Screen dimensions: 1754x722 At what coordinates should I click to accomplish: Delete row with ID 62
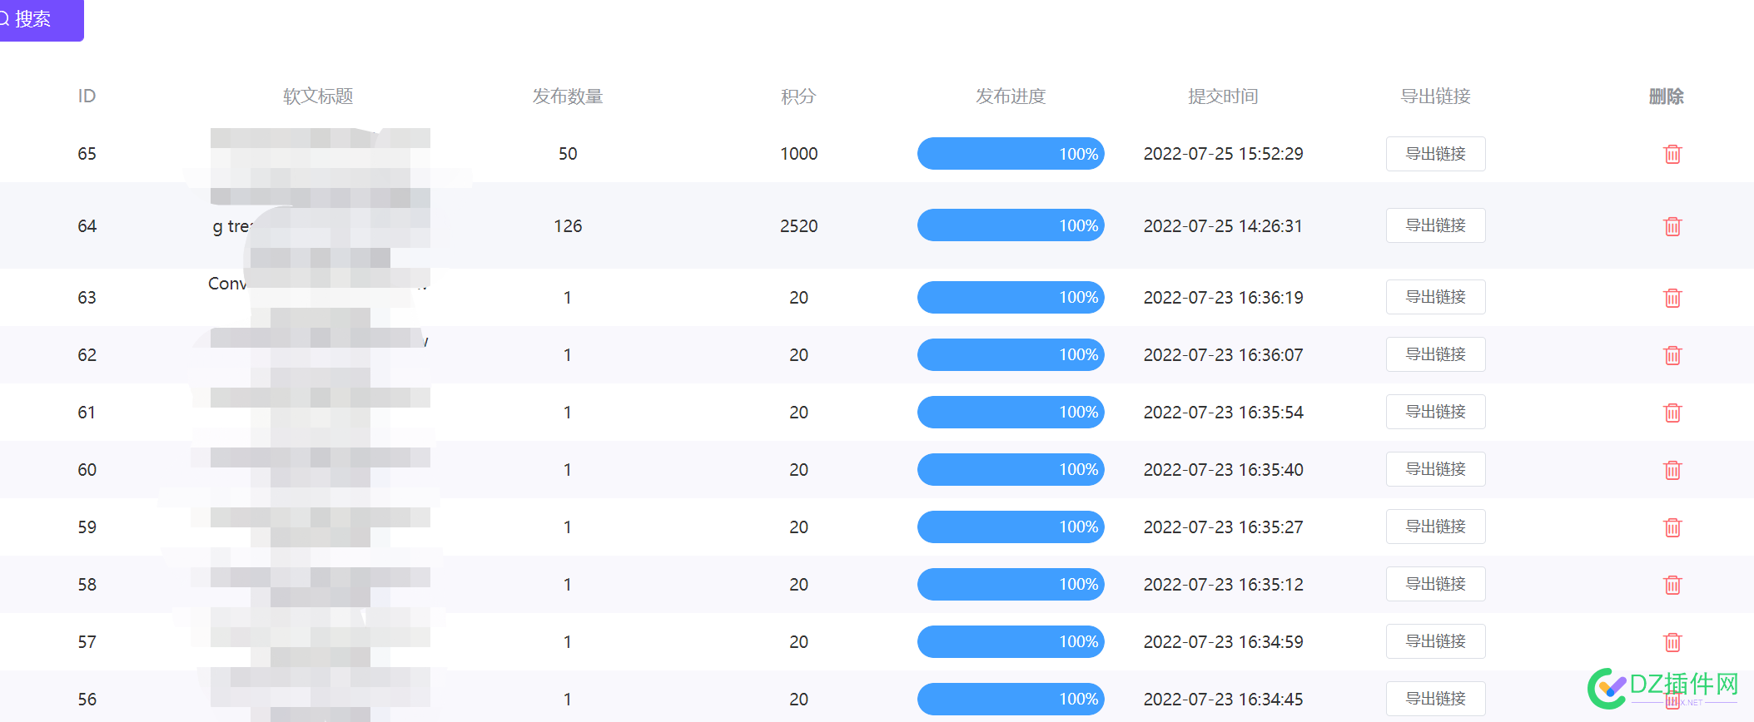tap(1672, 355)
